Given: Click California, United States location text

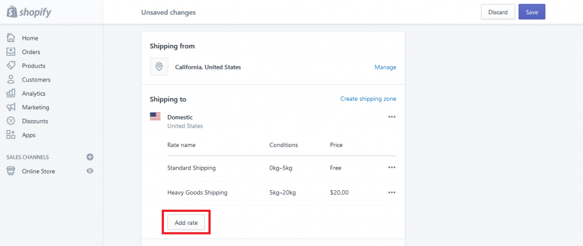Looking at the screenshot, I should click(x=208, y=67).
